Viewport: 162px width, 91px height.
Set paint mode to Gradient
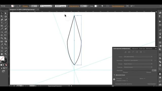tap(4, 65)
